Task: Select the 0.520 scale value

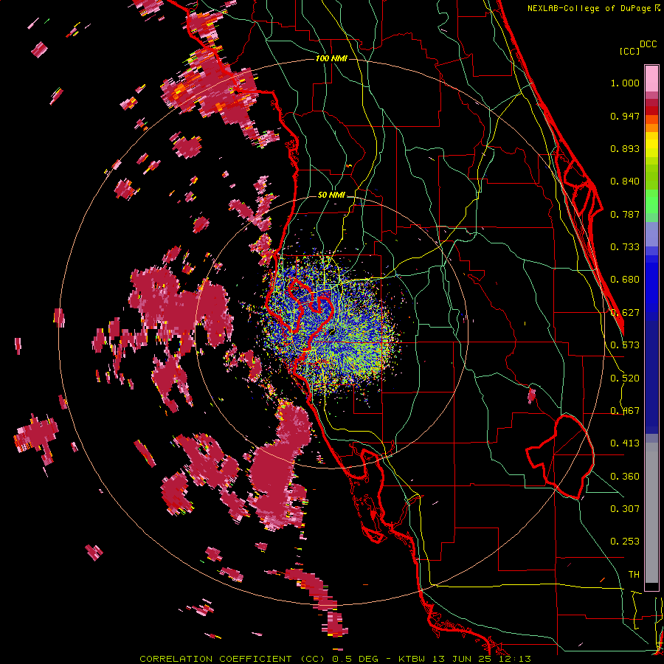Action: [x=625, y=378]
